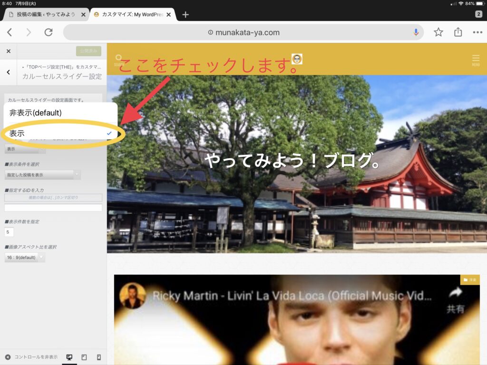Viewport: 487px width, 365px height.
Task: Close the カスタマイズ: My WordPress tab
Action: (168, 15)
